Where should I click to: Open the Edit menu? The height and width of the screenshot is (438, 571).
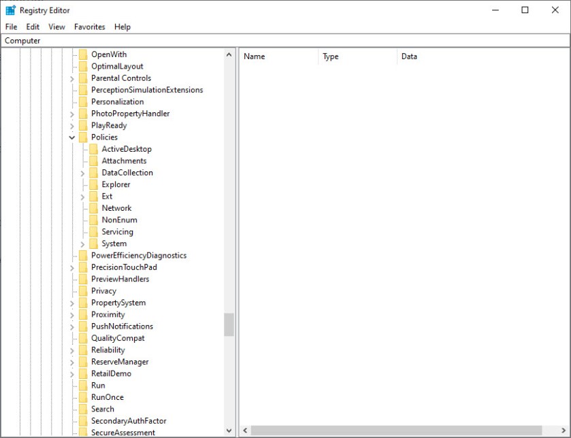click(33, 27)
